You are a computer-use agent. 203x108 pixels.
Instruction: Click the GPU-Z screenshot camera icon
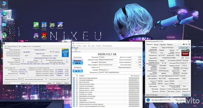coord(184,45)
